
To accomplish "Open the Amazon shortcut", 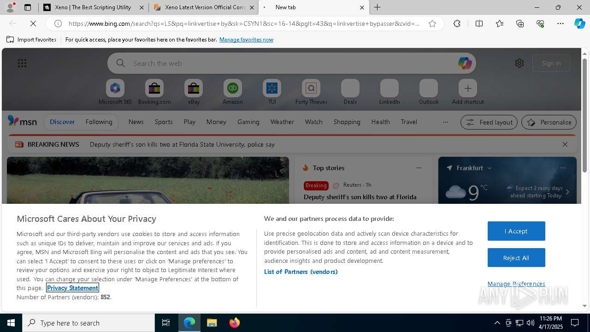I will (x=233, y=92).
